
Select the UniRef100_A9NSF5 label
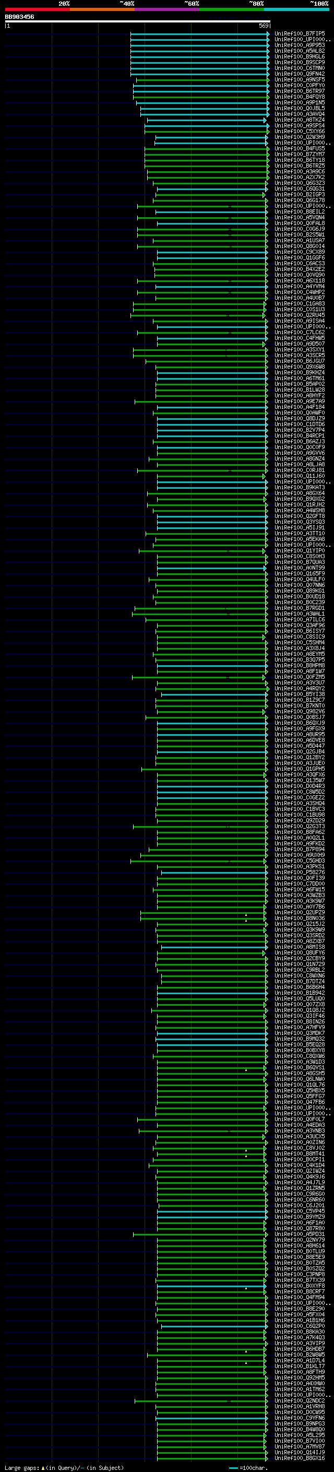tap(300, 79)
